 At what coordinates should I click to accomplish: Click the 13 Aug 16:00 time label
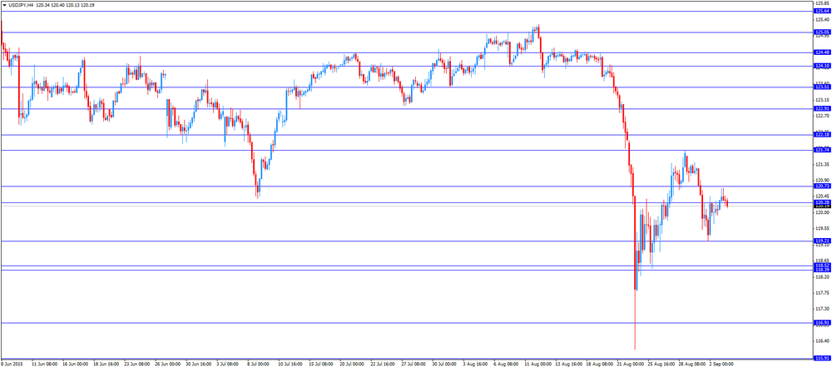pyautogui.click(x=567, y=365)
